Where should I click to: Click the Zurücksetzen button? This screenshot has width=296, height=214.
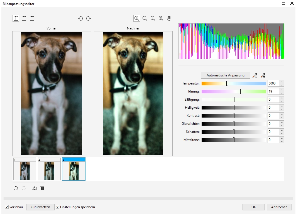click(x=40, y=207)
